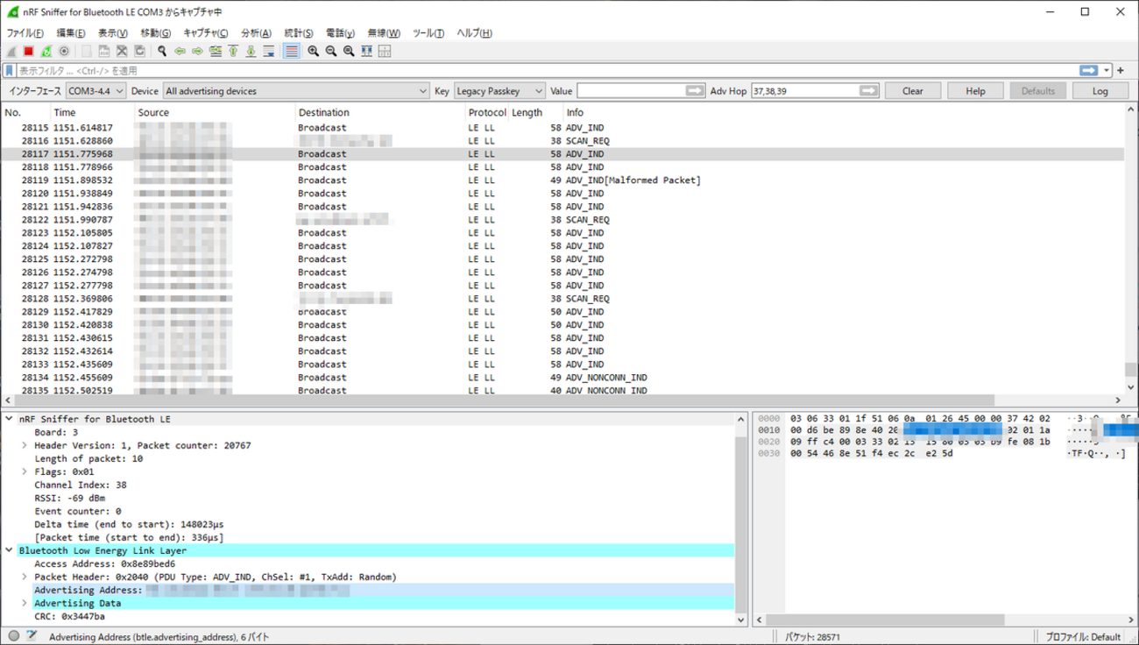Toggle auto-scroll during live capture

(x=269, y=51)
